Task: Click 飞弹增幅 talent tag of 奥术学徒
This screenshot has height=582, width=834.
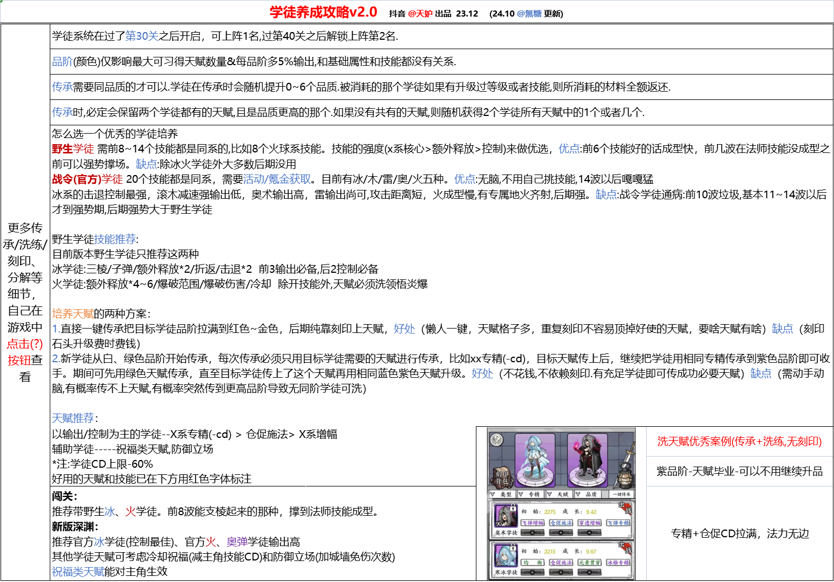Action: pyautogui.click(x=532, y=523)
